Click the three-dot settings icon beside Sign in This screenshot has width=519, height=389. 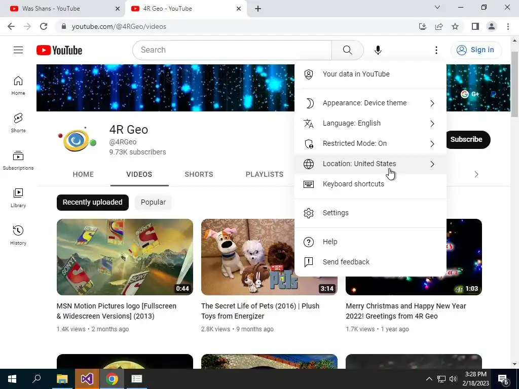tap(436, 50)
